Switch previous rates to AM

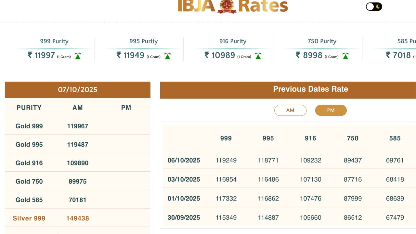click(290, 110)
